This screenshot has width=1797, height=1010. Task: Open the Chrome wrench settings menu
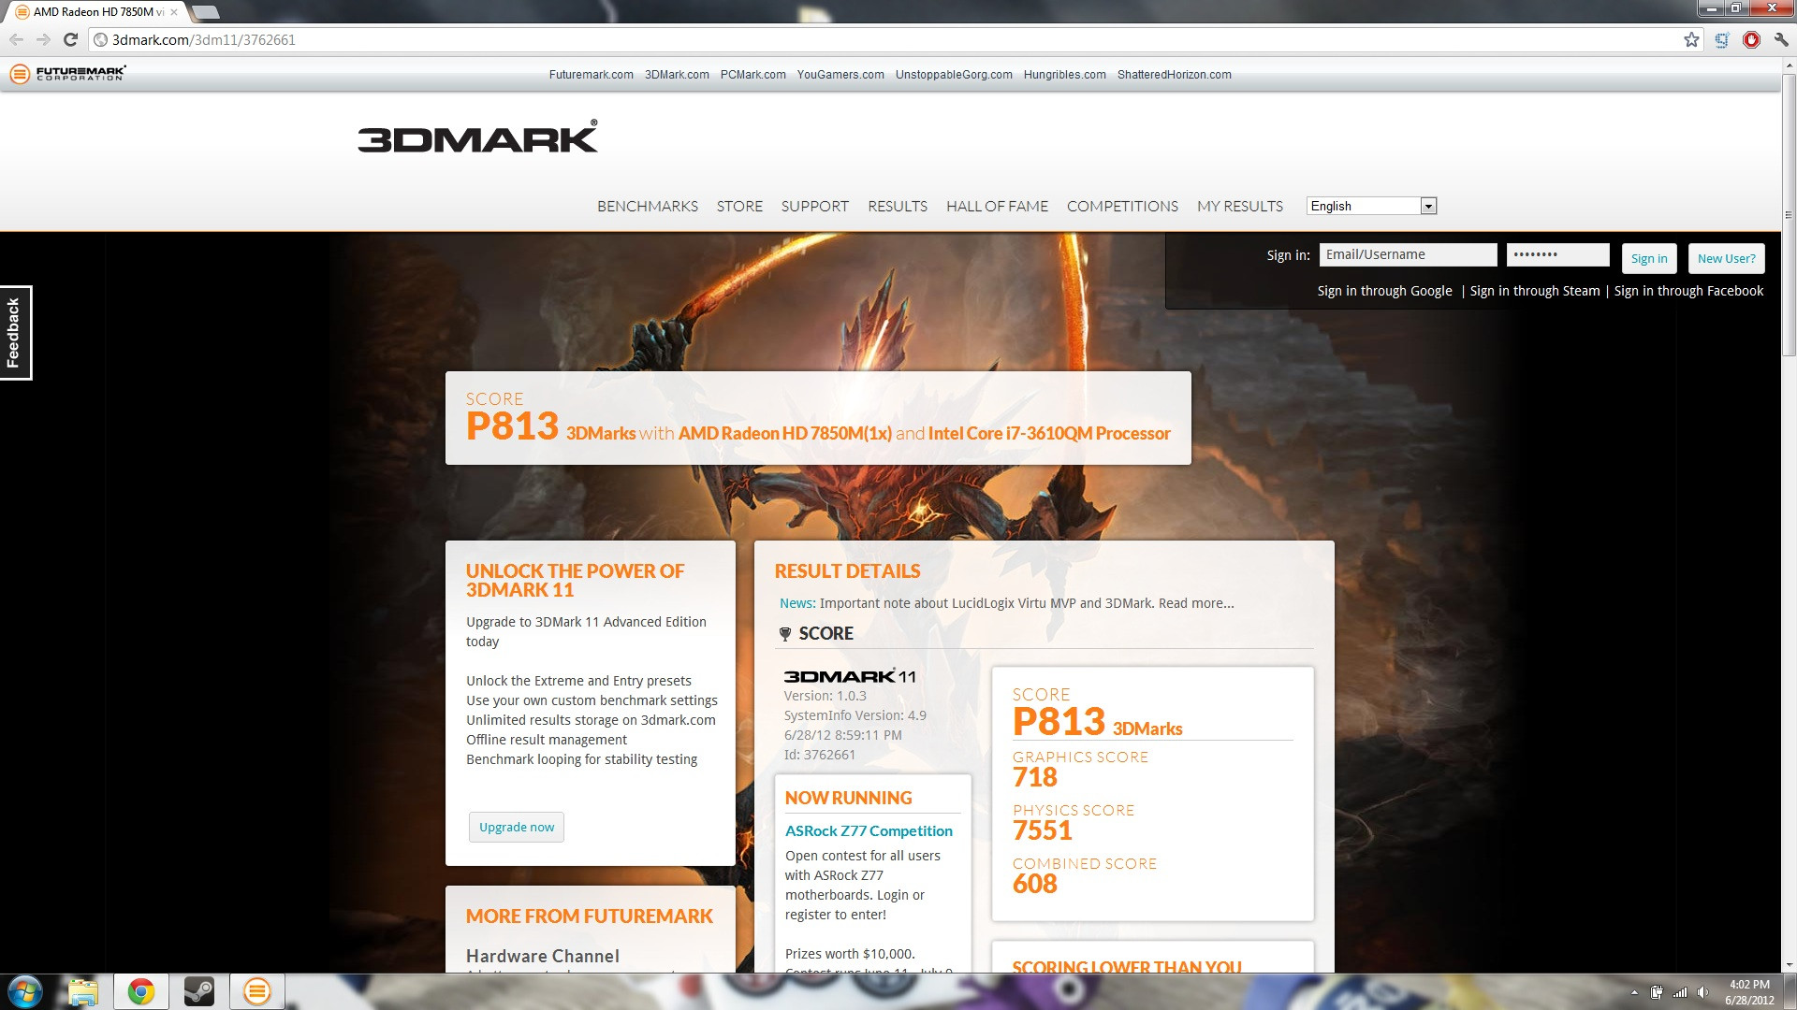(1781, 39)
